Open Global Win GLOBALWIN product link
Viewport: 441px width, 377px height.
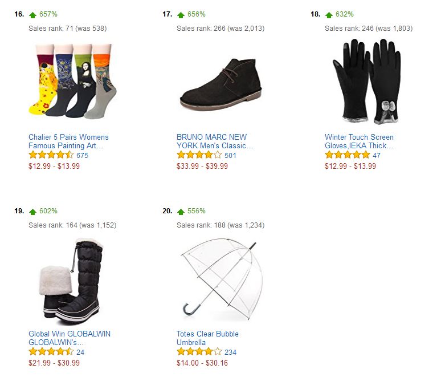[70, 338]
